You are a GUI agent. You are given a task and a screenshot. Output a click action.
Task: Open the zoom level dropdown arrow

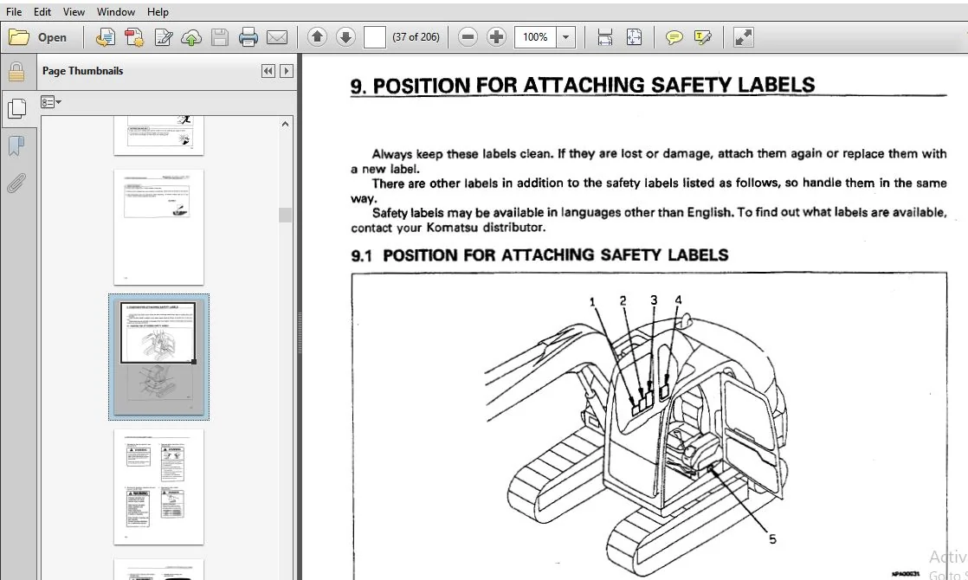tap(565, 37)
